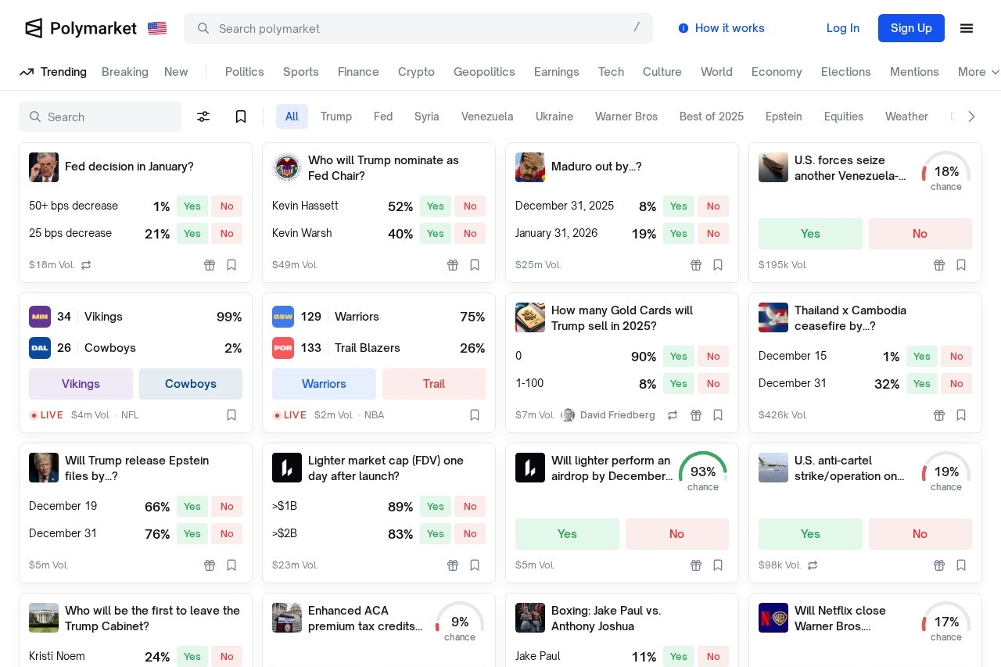Buy Yes on U.S. forces seize market
1001x667 pixels.
point(810,234)
